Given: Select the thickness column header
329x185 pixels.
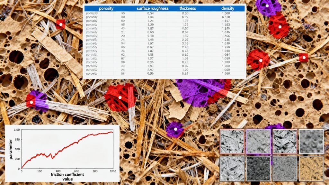Looking at the screenshot, I should [188, 8].
